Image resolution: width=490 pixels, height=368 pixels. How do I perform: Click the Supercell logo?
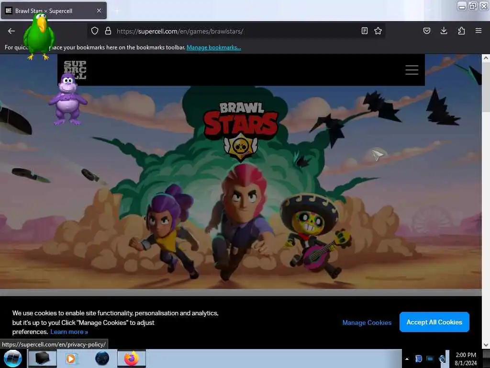click(x=75, y=70)
